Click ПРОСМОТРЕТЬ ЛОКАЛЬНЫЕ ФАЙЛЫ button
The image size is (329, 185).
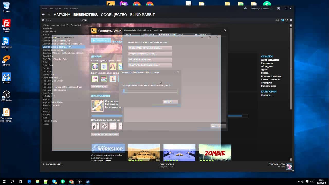[150, 48]
